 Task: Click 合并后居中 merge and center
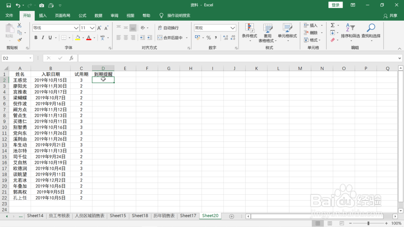coord(170,37)
